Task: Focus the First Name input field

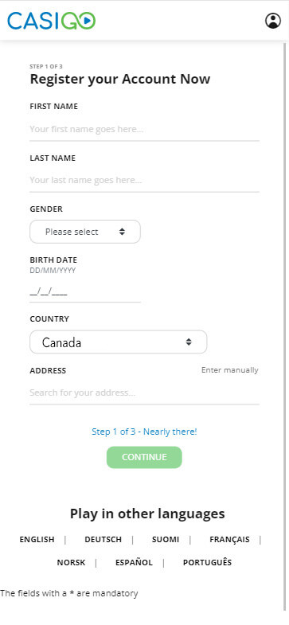Action: click(144, 129)
